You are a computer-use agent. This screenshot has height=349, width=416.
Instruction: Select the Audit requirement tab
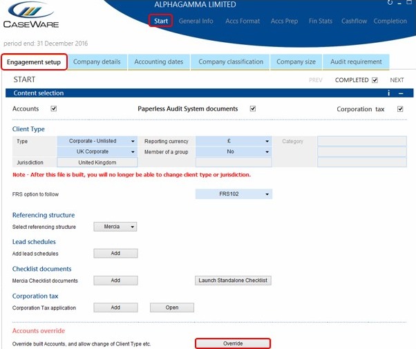click(357, 62)
